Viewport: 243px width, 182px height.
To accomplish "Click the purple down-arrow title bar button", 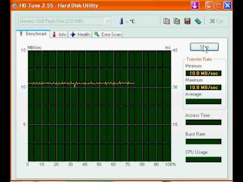I will tap(195, 5).
